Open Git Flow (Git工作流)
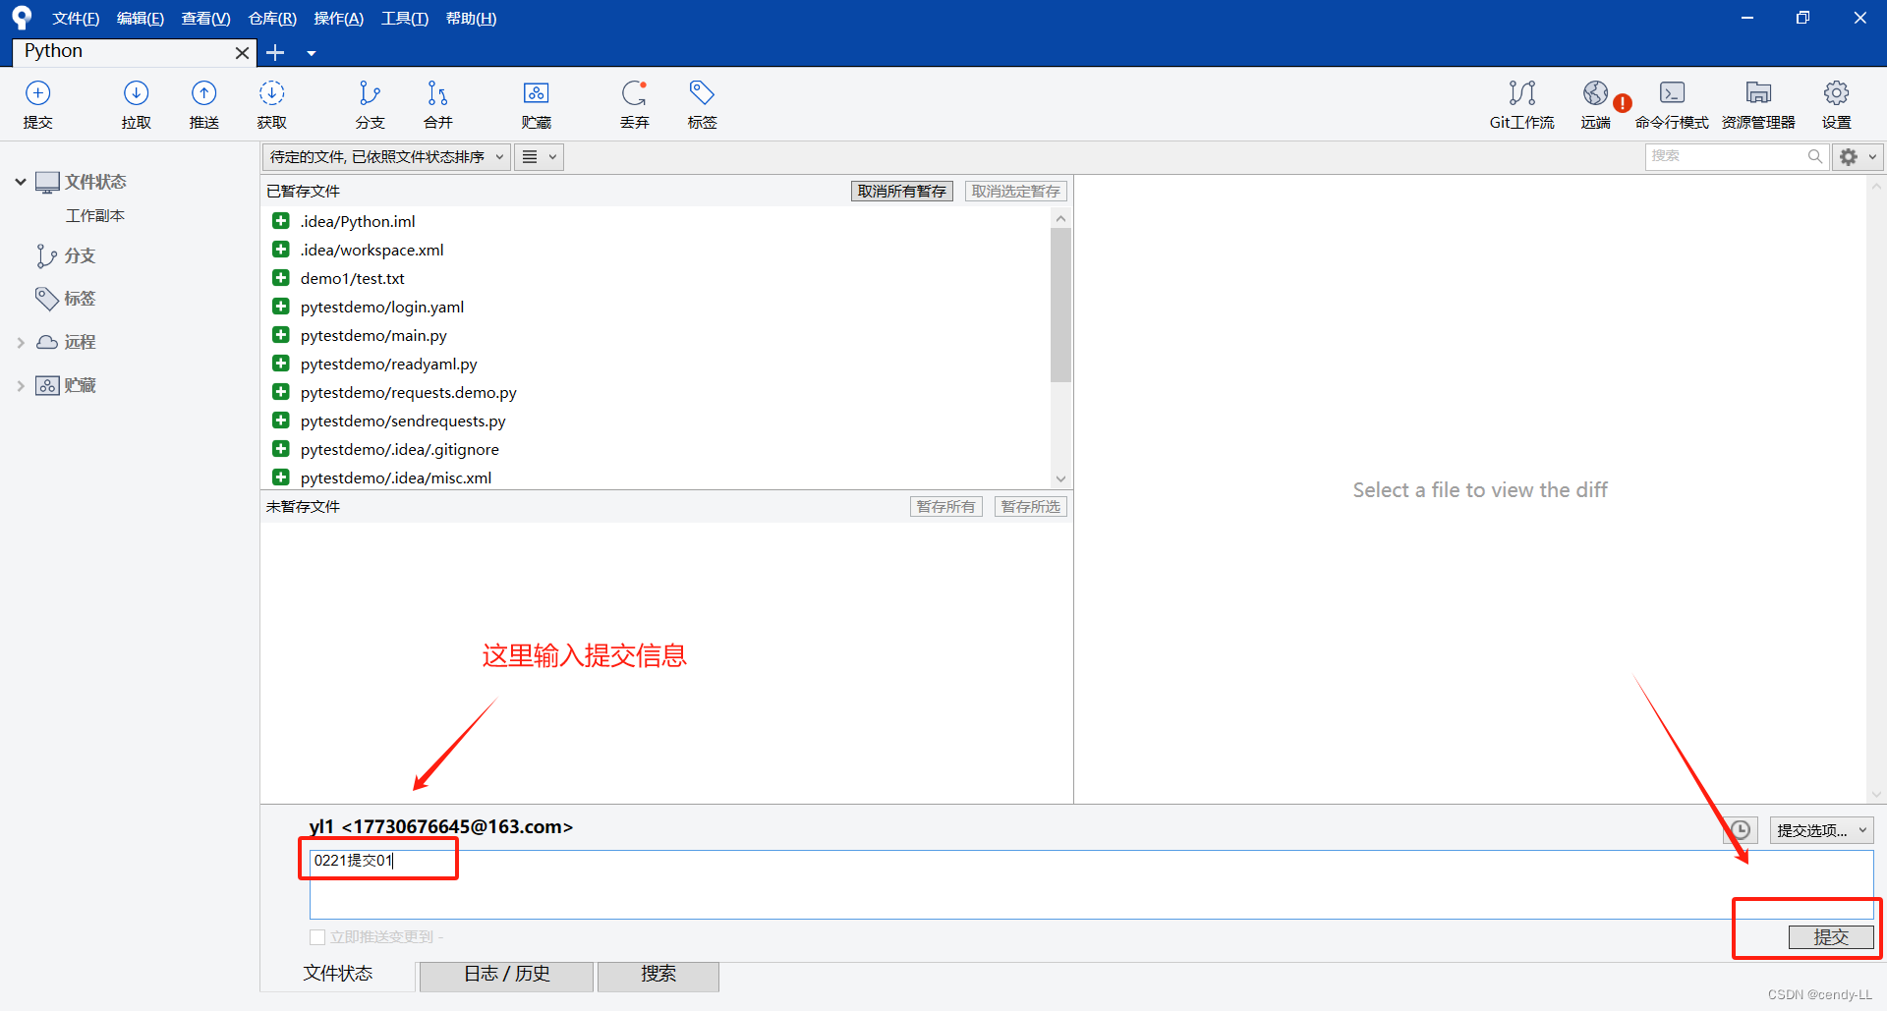Viewport: 1887px width, 1011px height. (1521, 104)
